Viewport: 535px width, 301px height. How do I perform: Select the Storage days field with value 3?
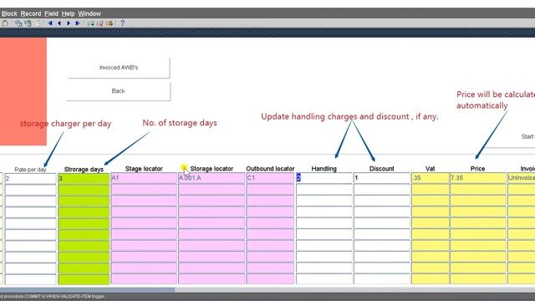click(84, 178)
